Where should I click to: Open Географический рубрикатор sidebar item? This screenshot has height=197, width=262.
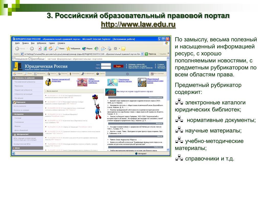pos(25,82)
